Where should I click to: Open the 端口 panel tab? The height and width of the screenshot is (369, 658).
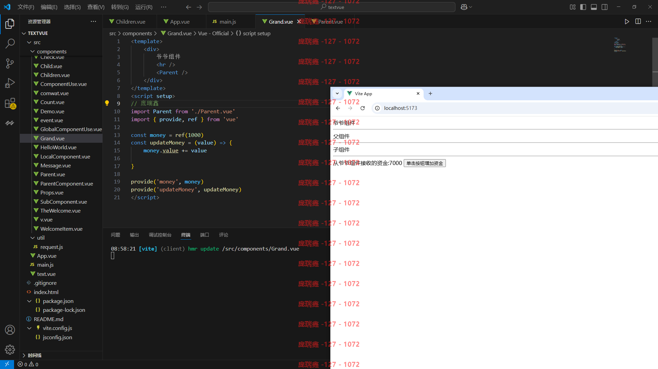click(205, 235)
